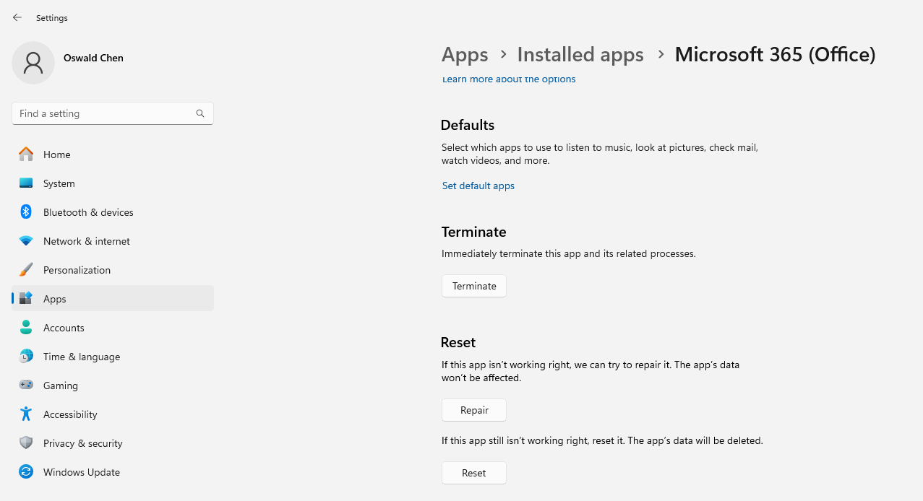Open Accounts via its person icon
This screenshot has width=923, height=501.
pos(26,328)
